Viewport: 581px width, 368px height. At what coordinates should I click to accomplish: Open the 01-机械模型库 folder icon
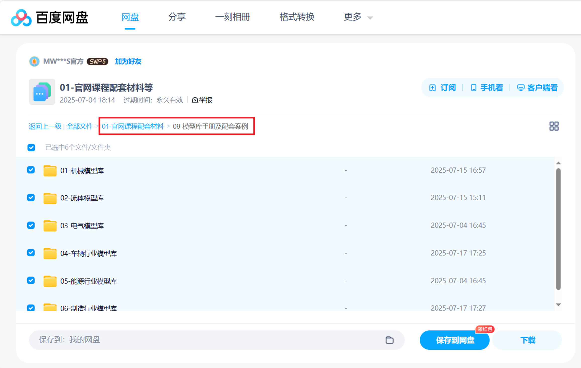pos(50,171)
